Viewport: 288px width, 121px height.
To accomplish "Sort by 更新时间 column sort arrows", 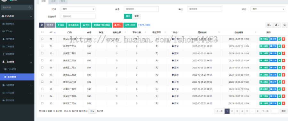I will pyautogui.click(x=219, y=33).
